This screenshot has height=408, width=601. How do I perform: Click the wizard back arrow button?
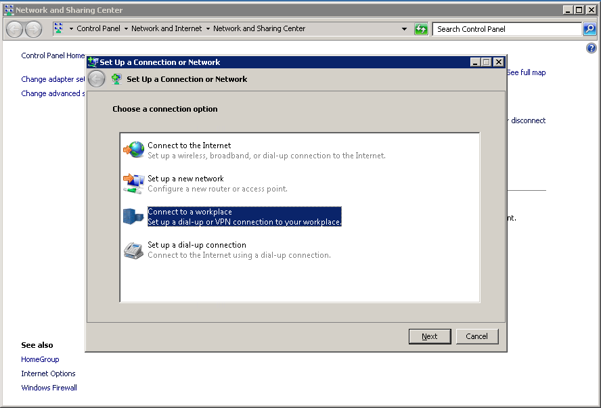point(97,79)
